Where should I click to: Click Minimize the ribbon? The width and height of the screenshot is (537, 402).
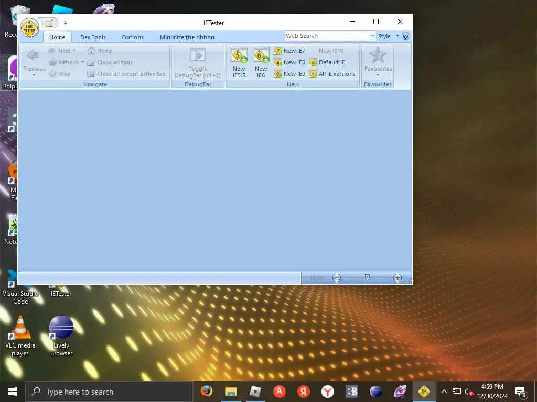pos(187,37)
